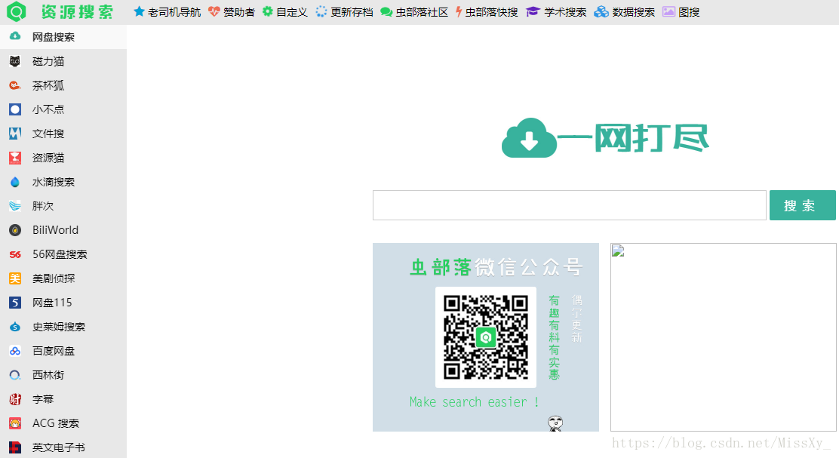Click the 水滴搜索 droplet icon
Image resolution: width=839 pixels, height=458 pixels.
15,182
